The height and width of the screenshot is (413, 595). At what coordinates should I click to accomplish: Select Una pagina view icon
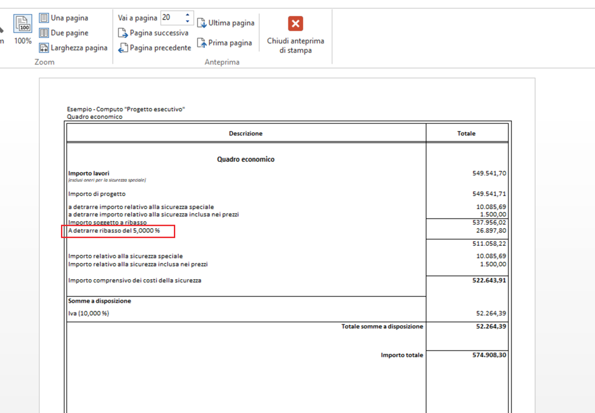[44, 18]
